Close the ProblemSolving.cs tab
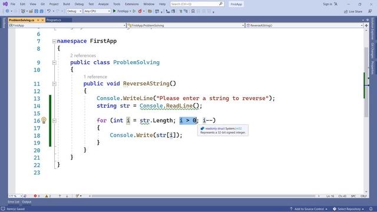 [x=42, y=20]
